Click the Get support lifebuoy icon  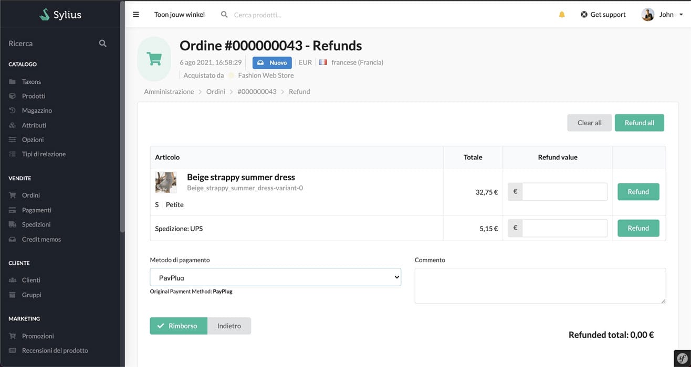[x=584, y=15]
